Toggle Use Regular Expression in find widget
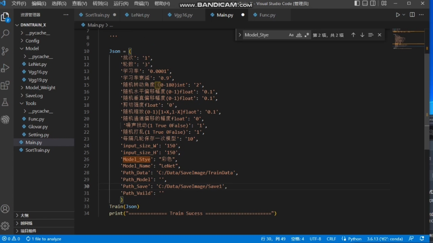433x243 pixels. click(307, 35)
